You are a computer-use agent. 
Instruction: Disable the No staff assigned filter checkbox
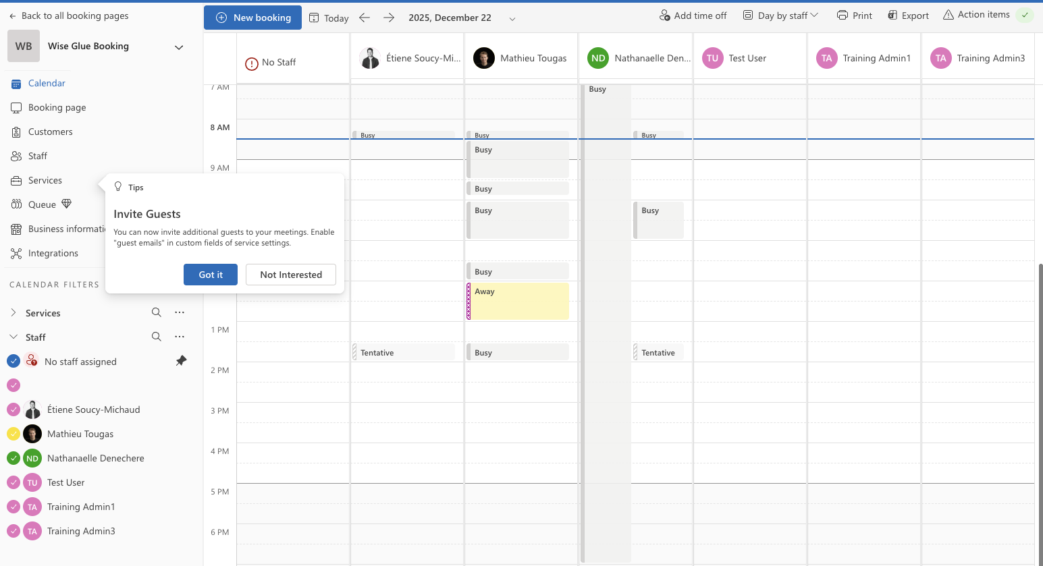[13, 361]
